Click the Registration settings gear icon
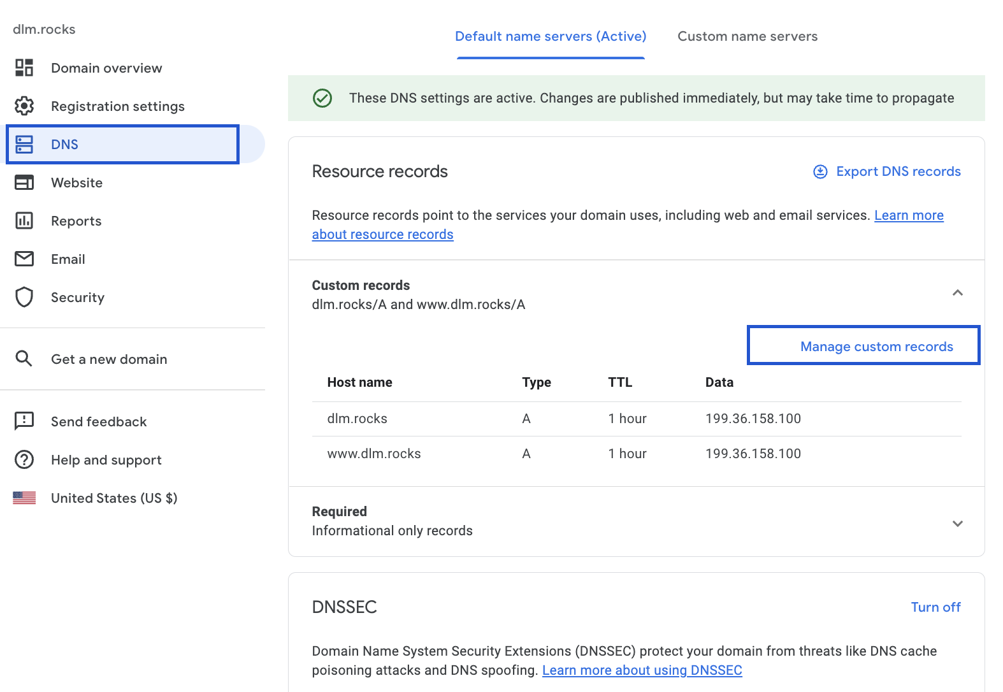 point(24,106)
